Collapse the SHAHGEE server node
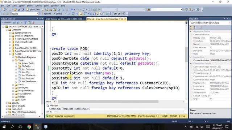Screen dimensions: 232x130 (3, 27)
